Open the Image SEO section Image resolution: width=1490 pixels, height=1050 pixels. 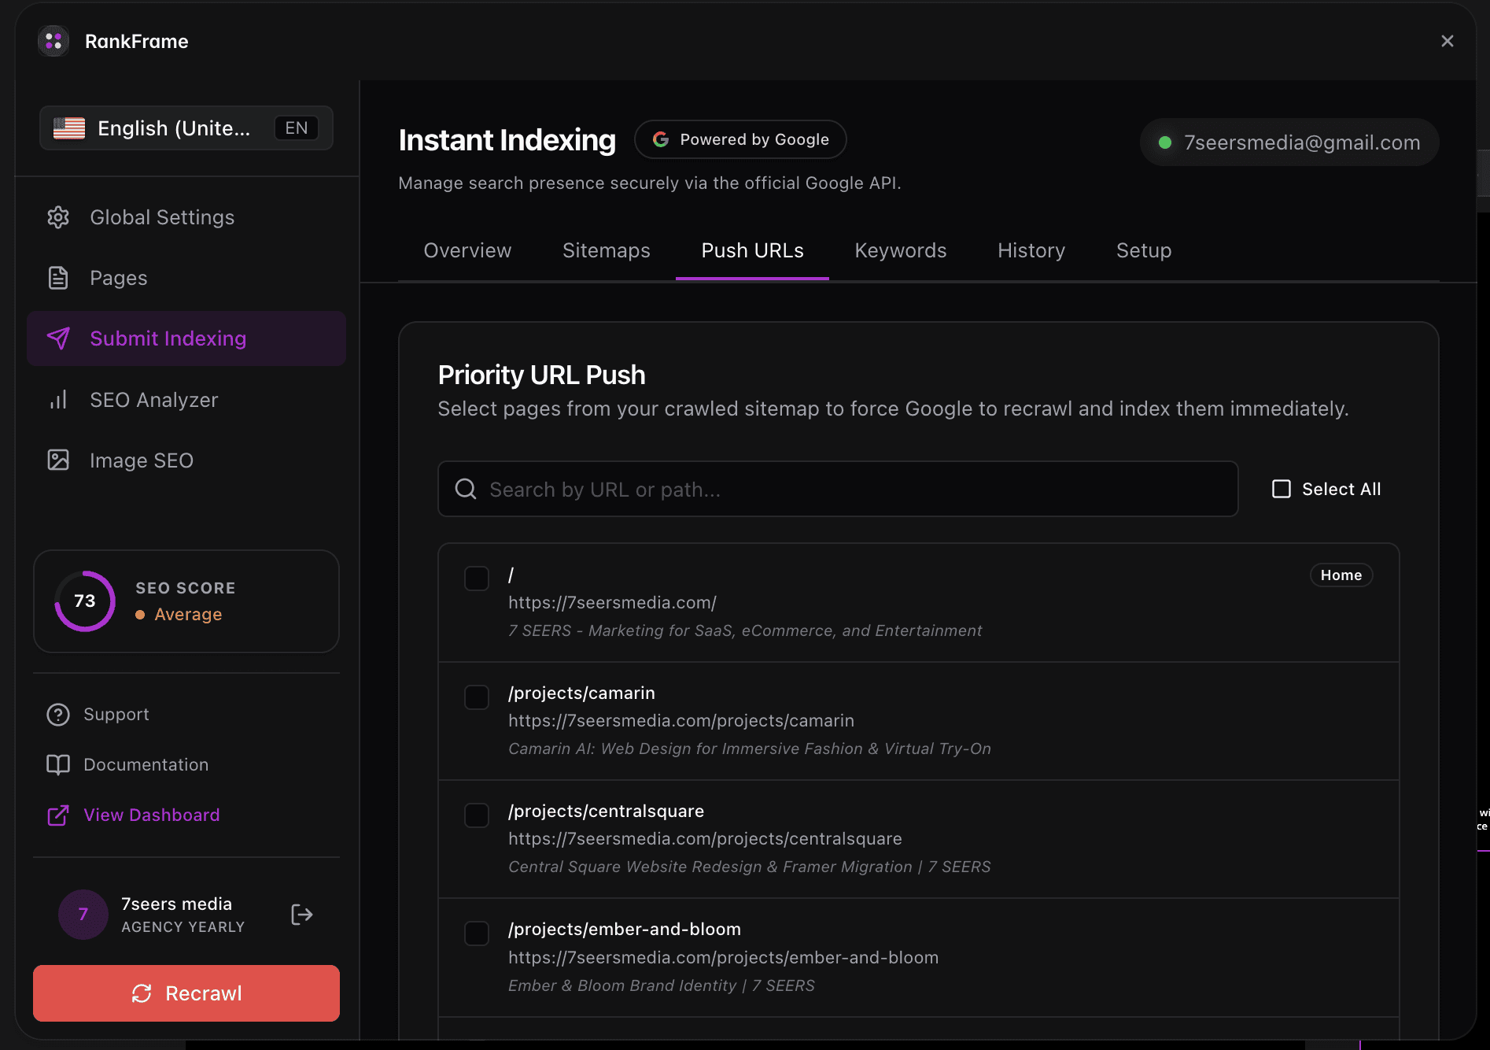point(186,460)
